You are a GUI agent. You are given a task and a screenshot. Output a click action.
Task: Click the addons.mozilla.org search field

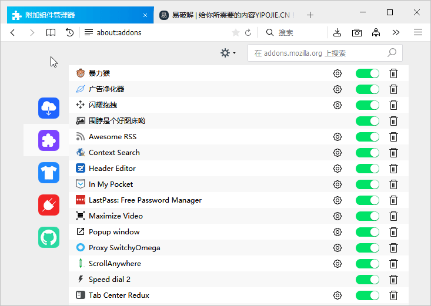(325, 53)
